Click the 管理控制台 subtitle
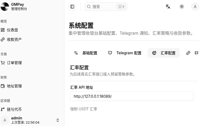201x126 pixels. [19, 9]
